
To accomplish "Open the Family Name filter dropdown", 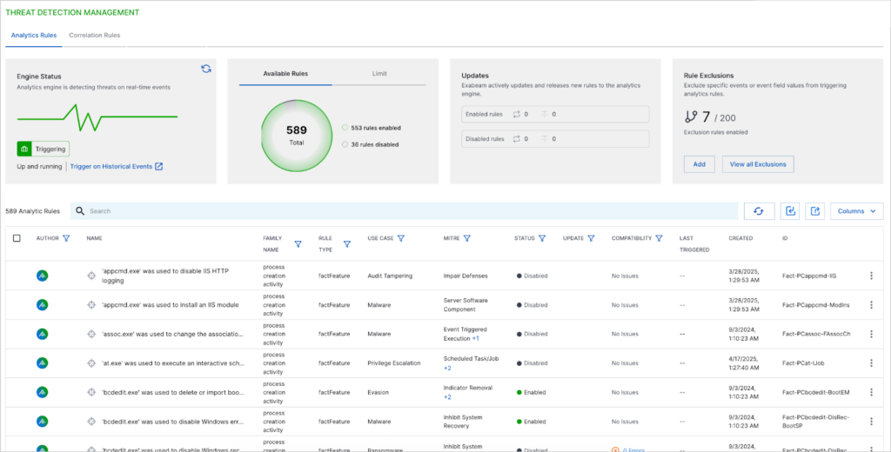I will [x=298, y=244].
